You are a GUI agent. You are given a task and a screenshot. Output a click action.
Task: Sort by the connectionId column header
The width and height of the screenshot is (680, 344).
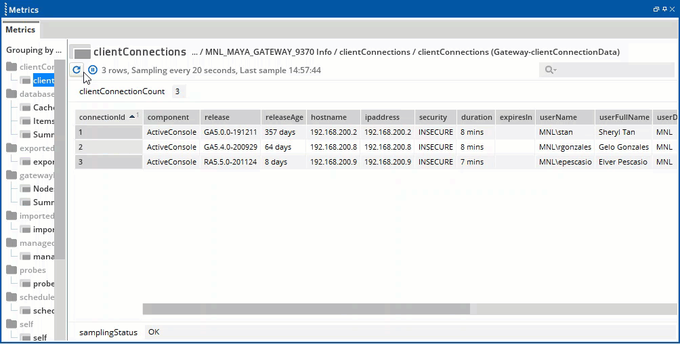click(x=108, y=117)
